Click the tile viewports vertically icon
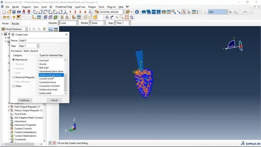 click(x=159, y=12)
